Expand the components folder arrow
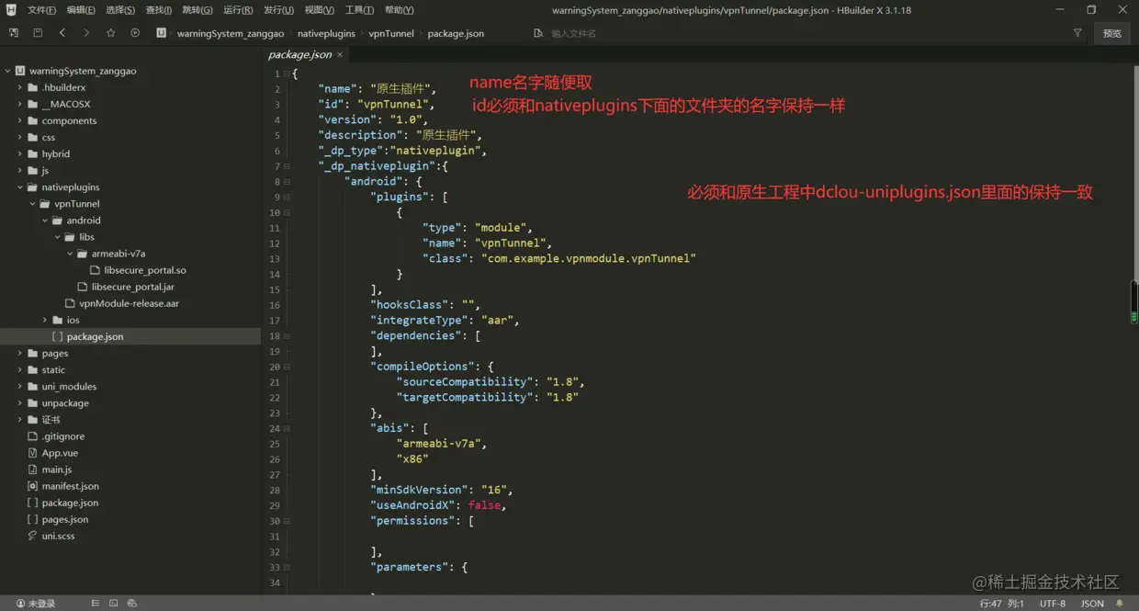The width and height of the screenshot is (1139, 611). pos(20,120)
